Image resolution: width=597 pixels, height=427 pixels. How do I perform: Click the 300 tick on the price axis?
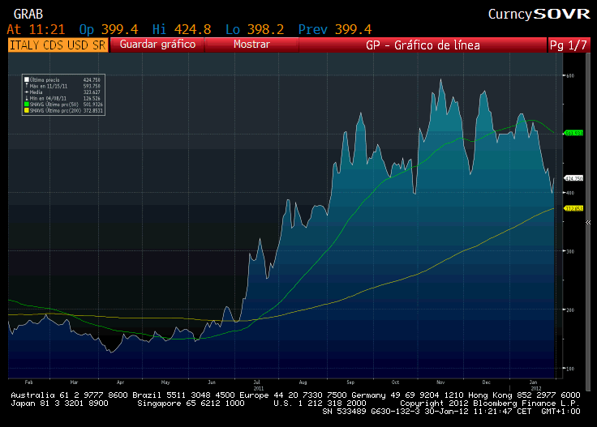570,251
